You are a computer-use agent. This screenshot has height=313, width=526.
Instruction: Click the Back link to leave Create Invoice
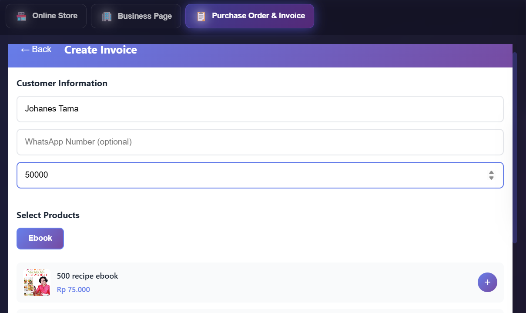coord(36,49)
